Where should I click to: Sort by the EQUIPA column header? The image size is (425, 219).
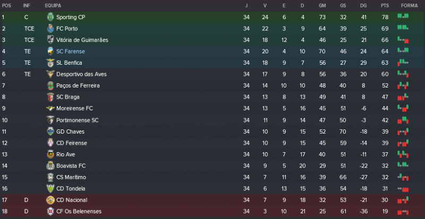pyautogui.click(x=53, y=5)
